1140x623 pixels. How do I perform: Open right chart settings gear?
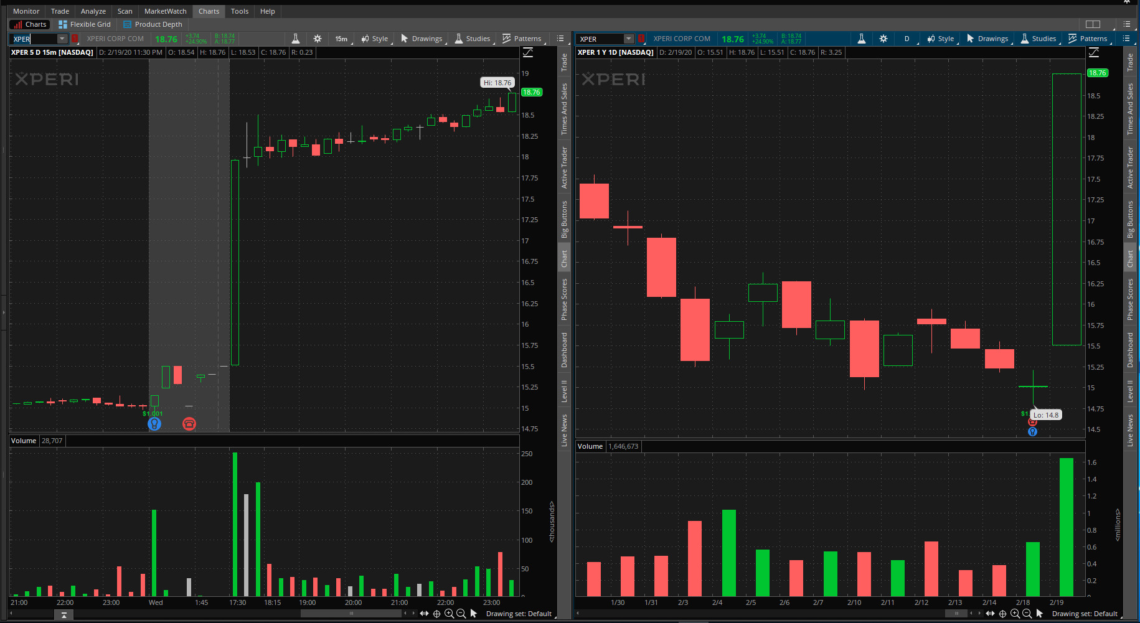(x=883, y=39)
